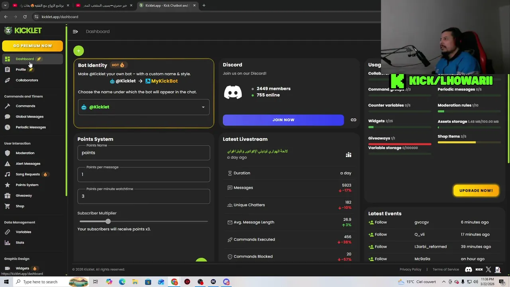Click the Song Requests music note icon
Viewport: 510px width, 287px height.
(7, 174)
